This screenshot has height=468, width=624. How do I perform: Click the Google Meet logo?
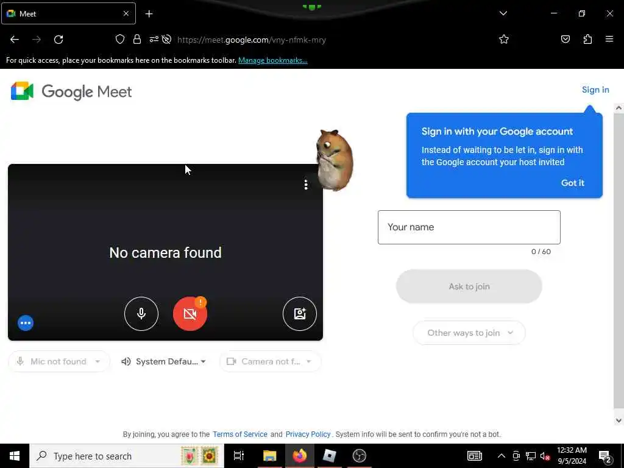pos(71,91)
